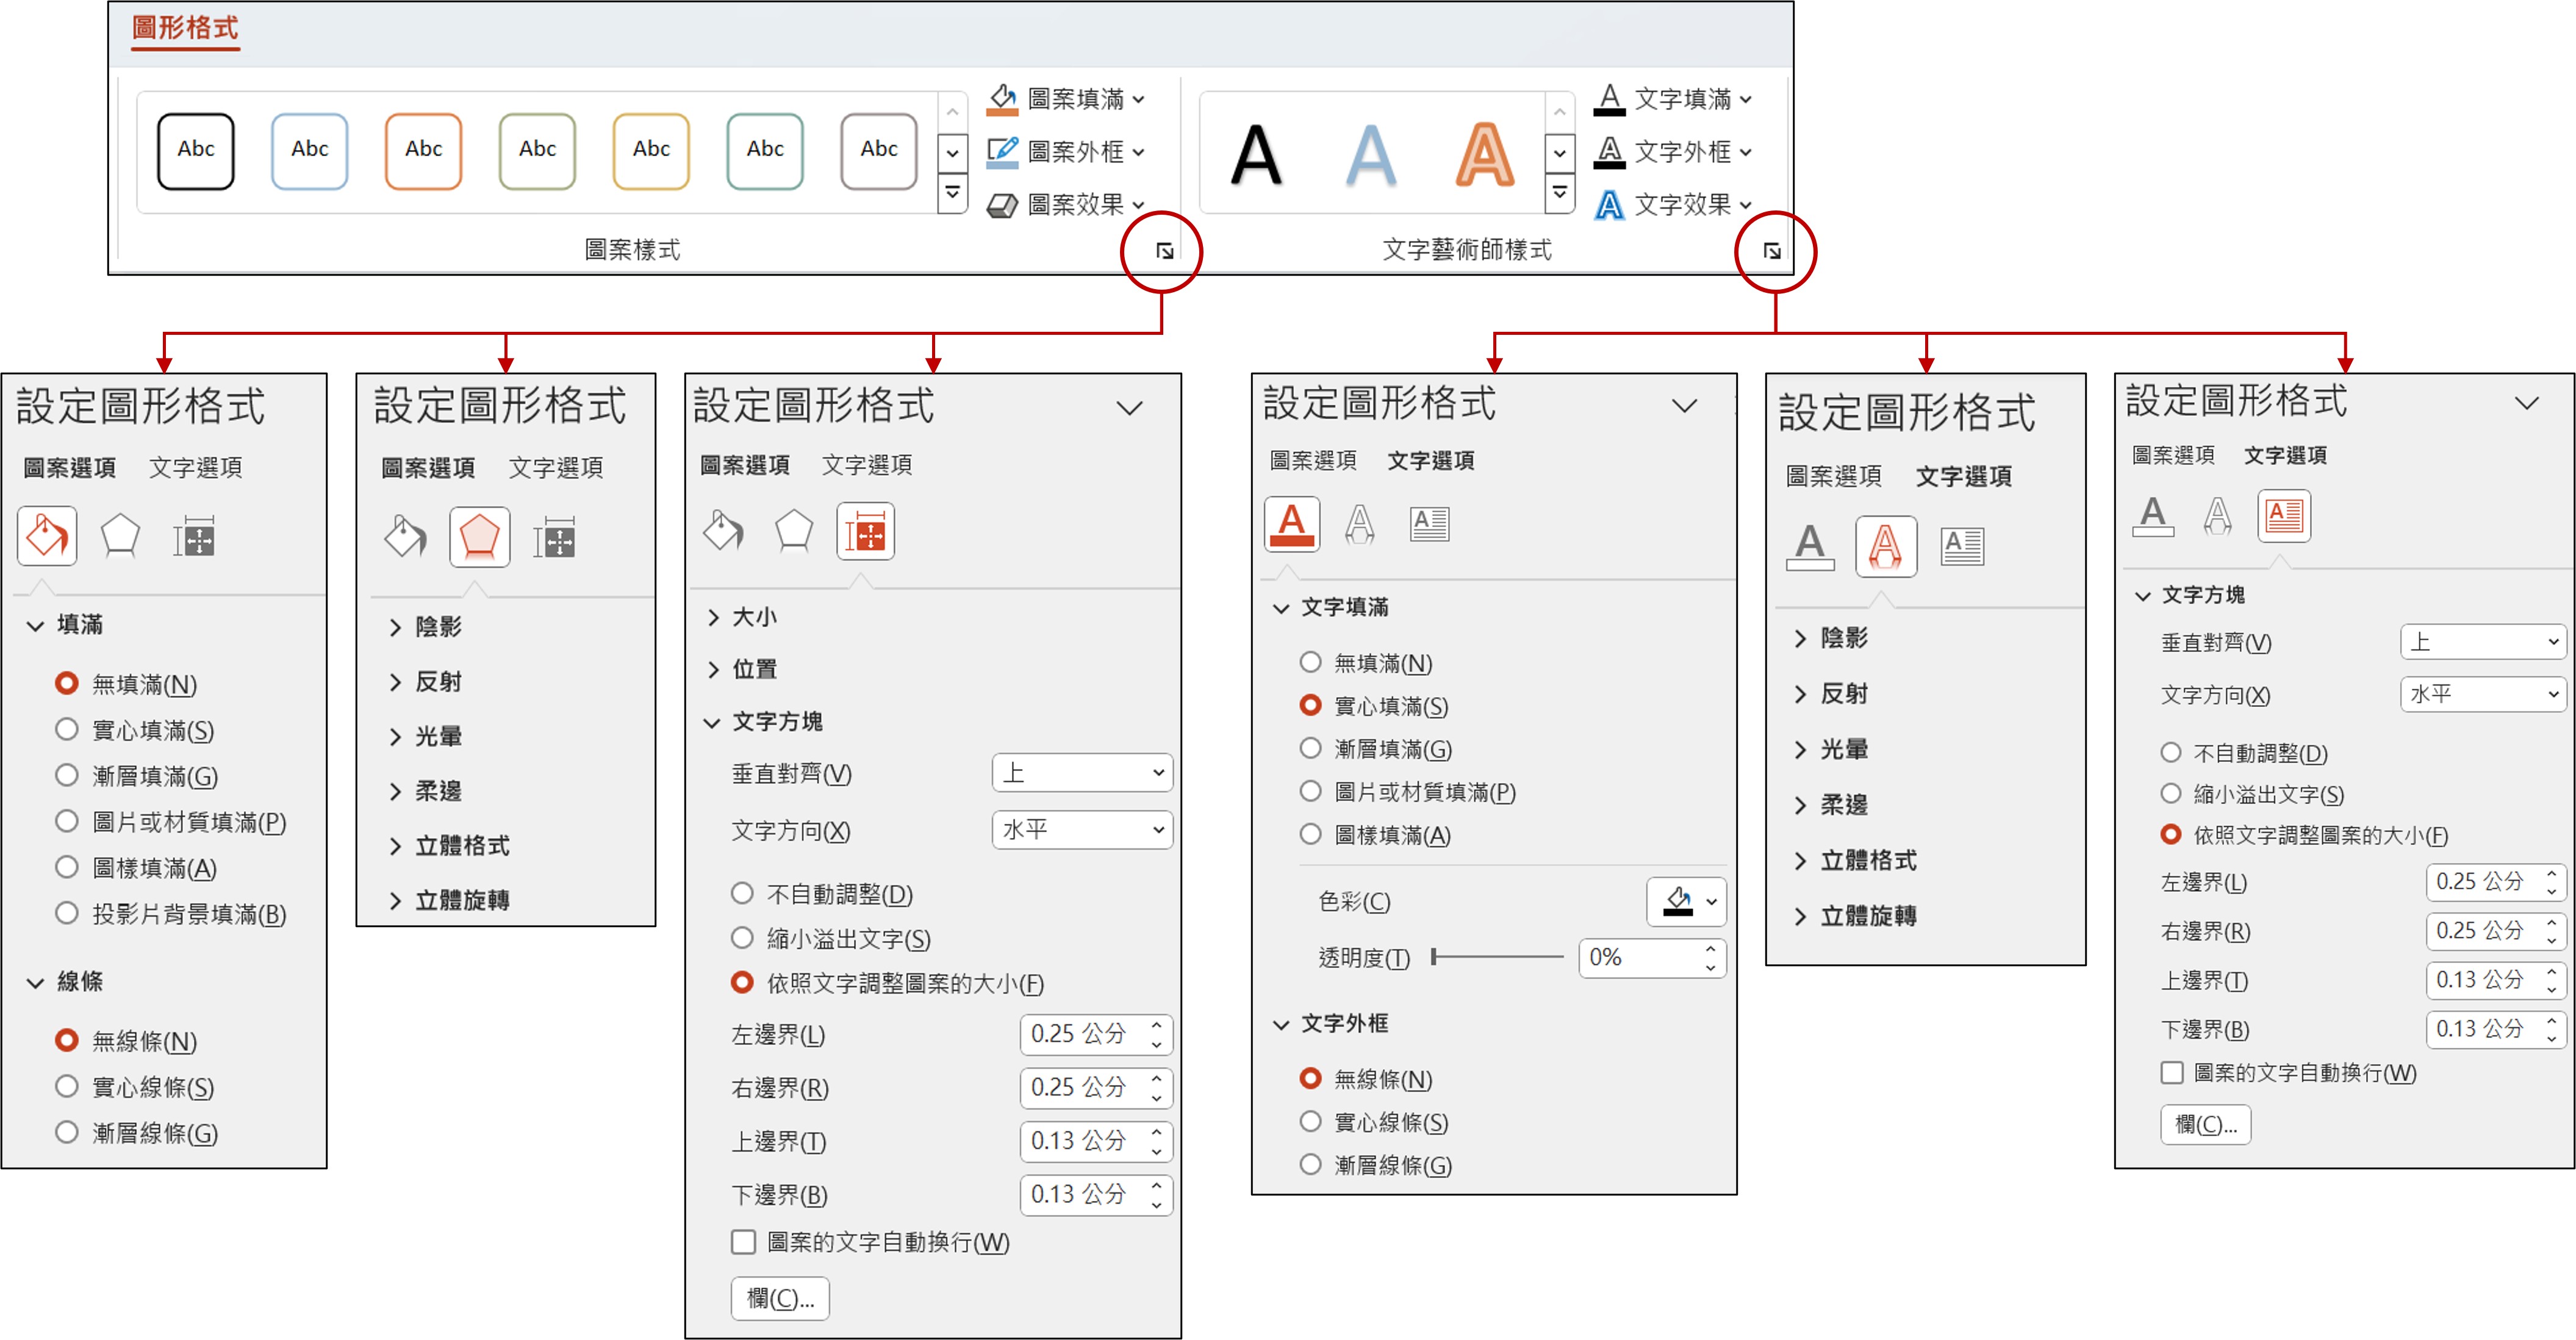Click the 圖案效果 icon in ribbon

(1002, 205)
